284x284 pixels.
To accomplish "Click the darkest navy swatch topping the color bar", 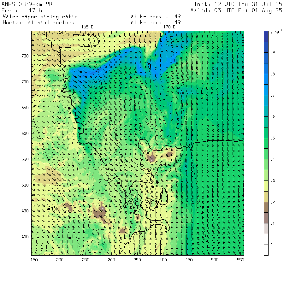I will tap(266, 36).
